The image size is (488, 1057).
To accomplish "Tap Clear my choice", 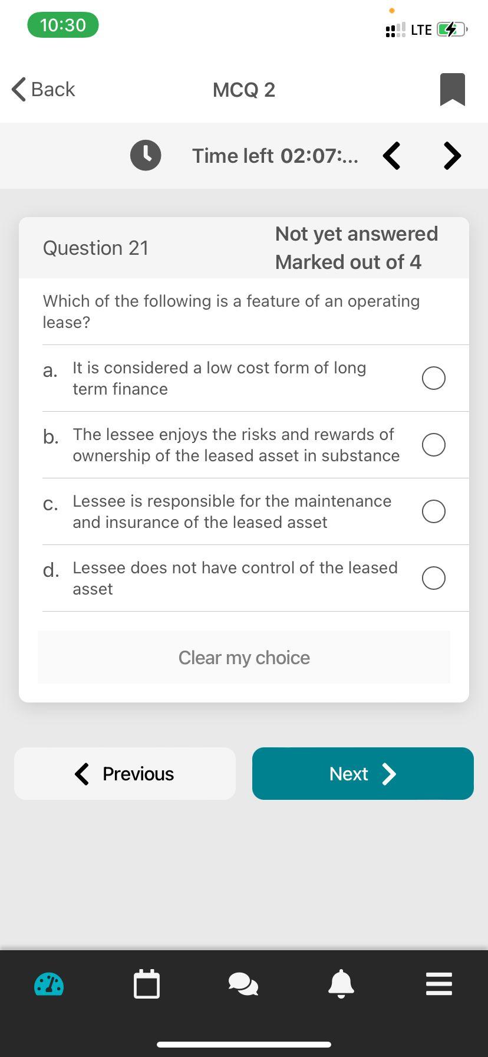I will (244, 658).
